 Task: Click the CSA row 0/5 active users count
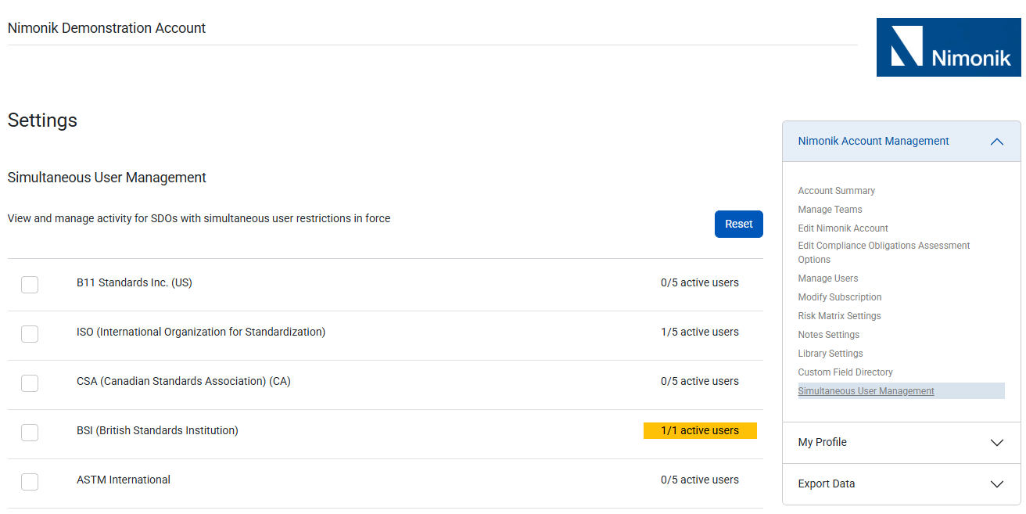tap(700, 381)
